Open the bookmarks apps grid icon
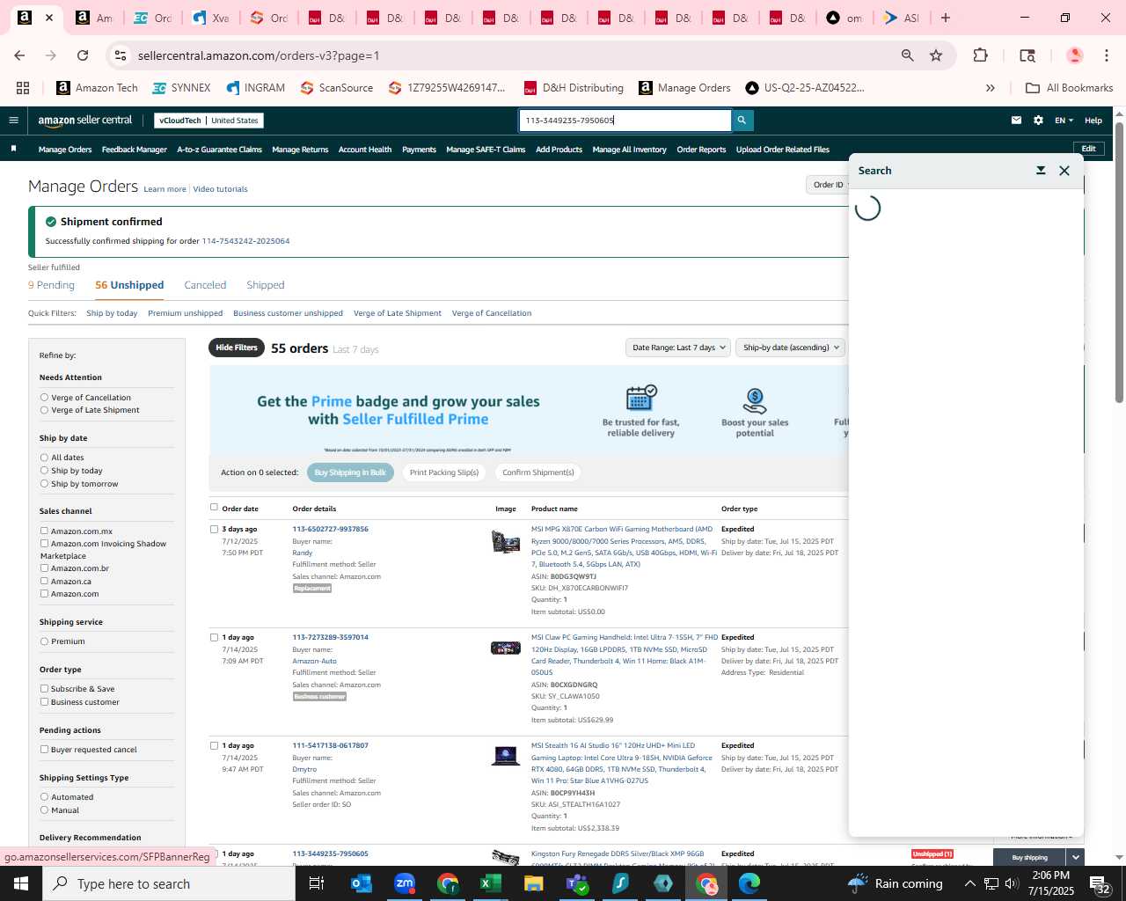1126x901 pixels. point(23,88)
